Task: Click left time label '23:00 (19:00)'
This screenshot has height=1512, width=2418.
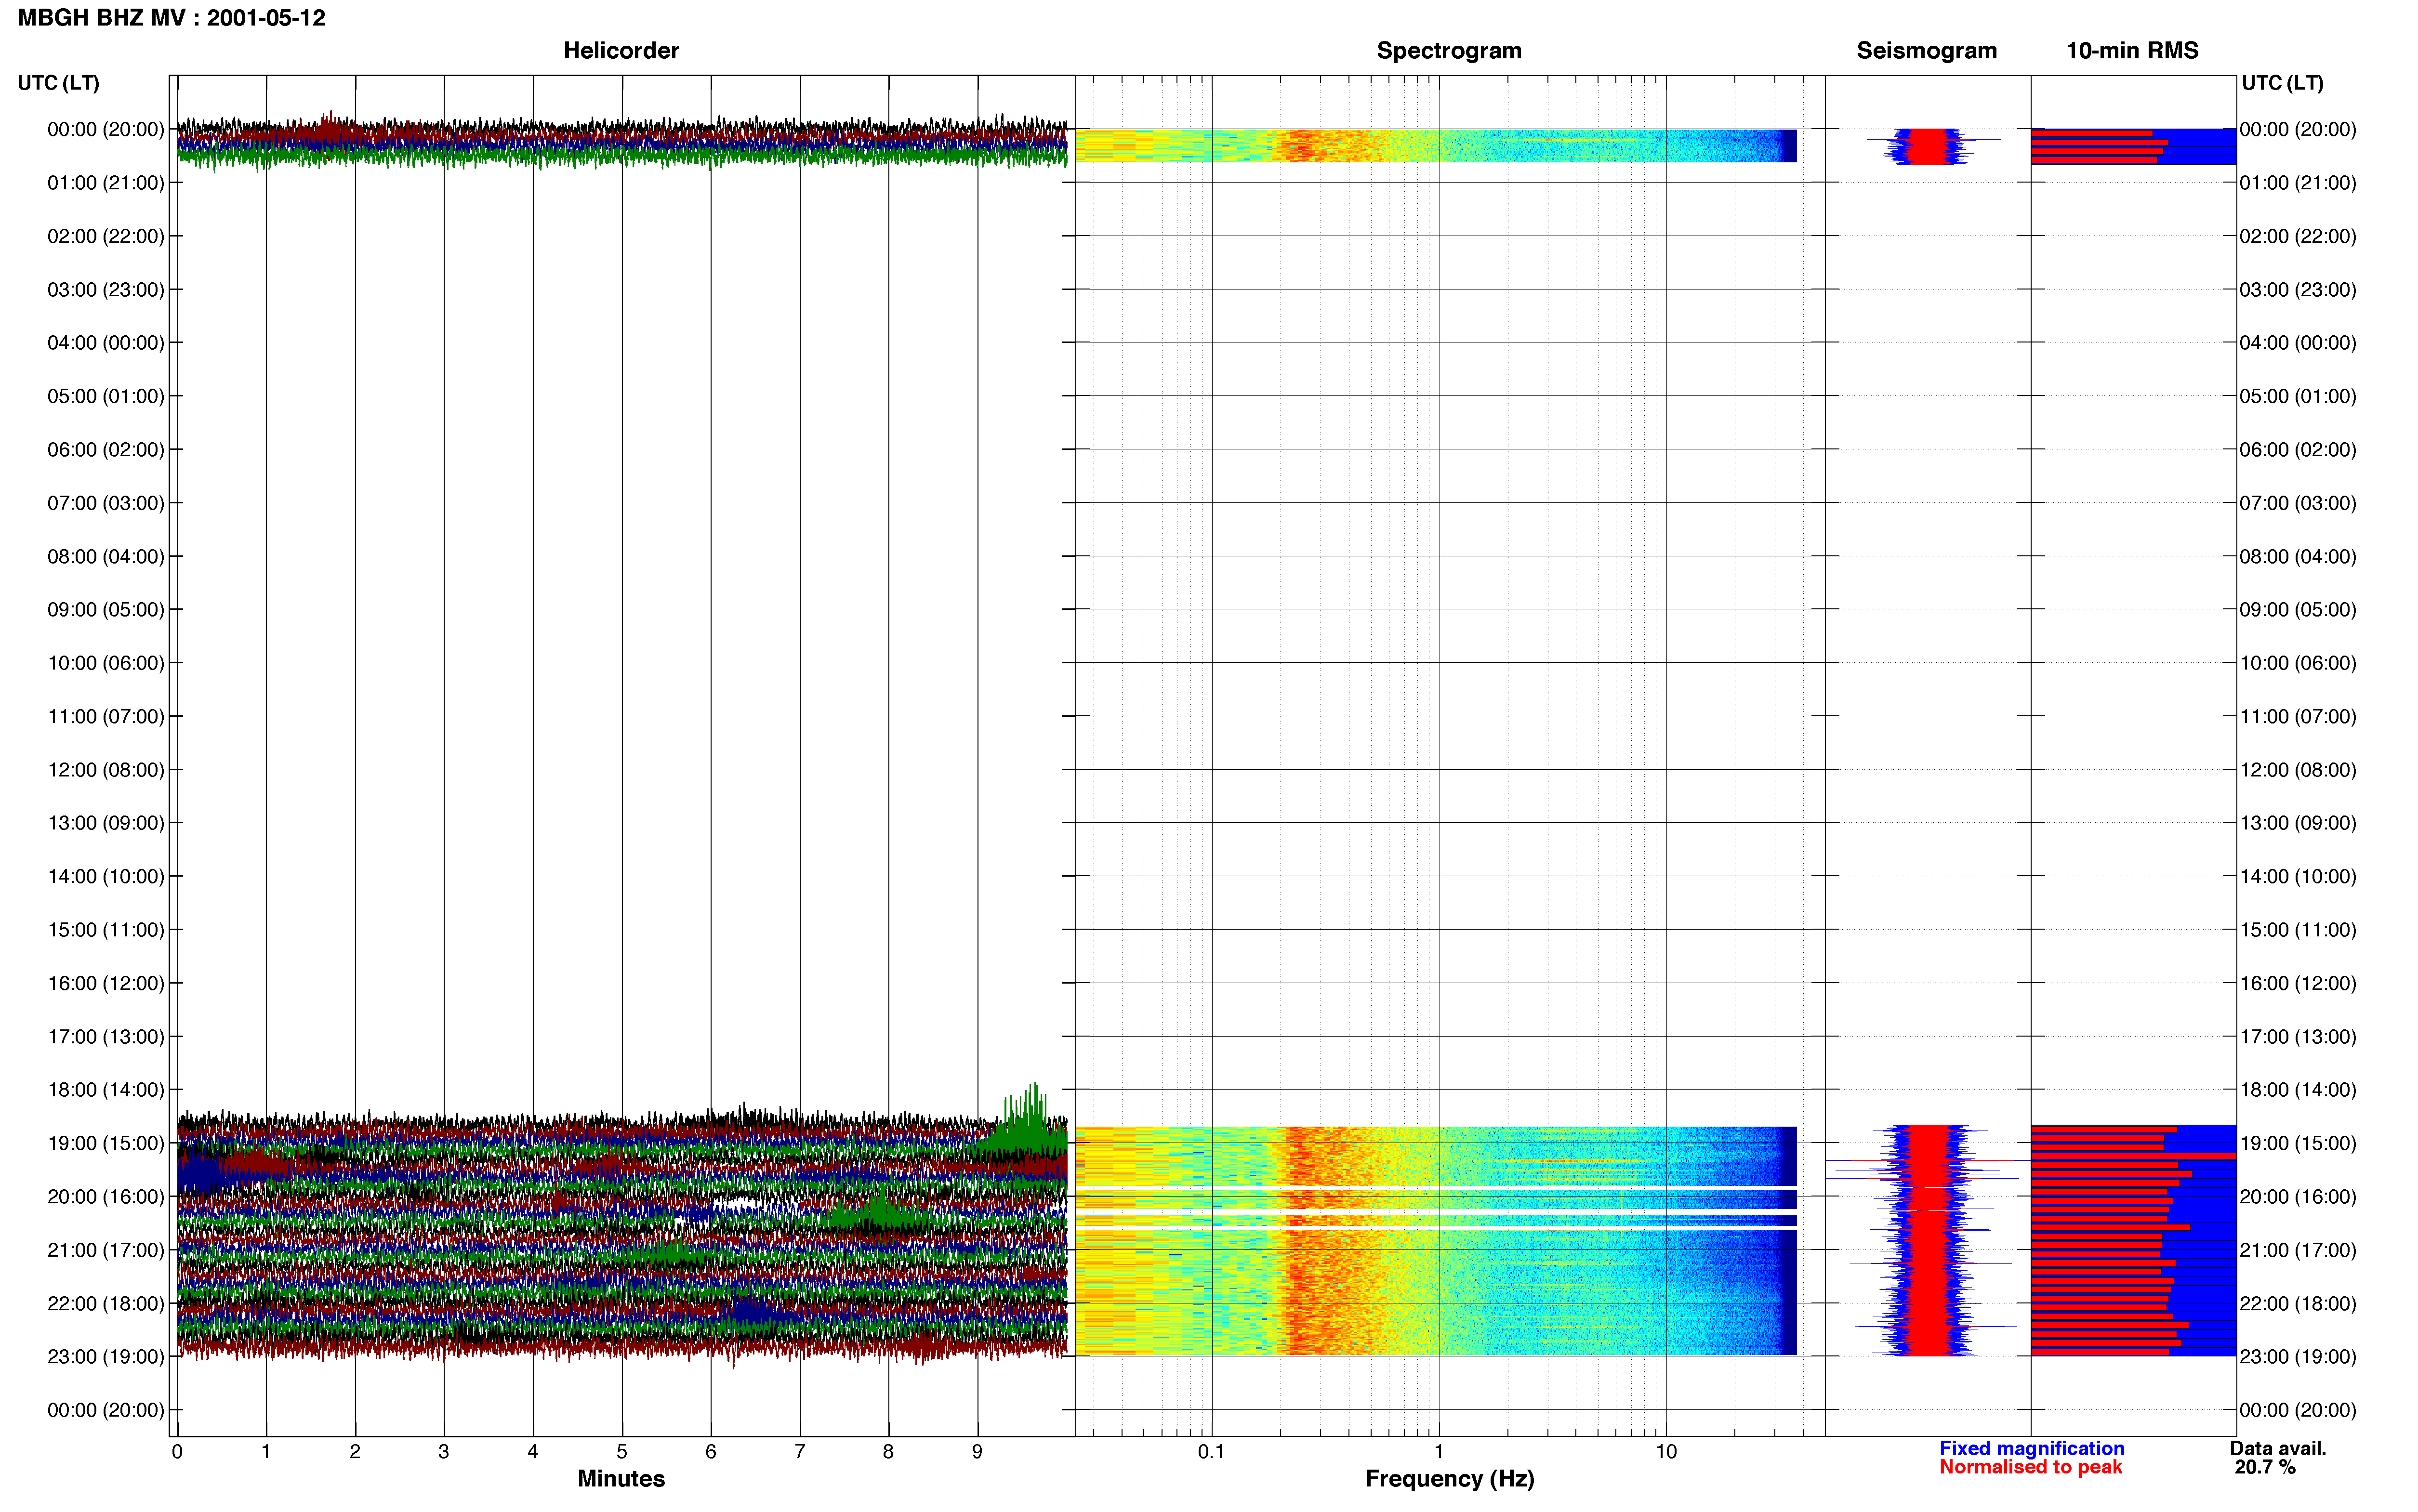Action: [x=106, y=1357]
